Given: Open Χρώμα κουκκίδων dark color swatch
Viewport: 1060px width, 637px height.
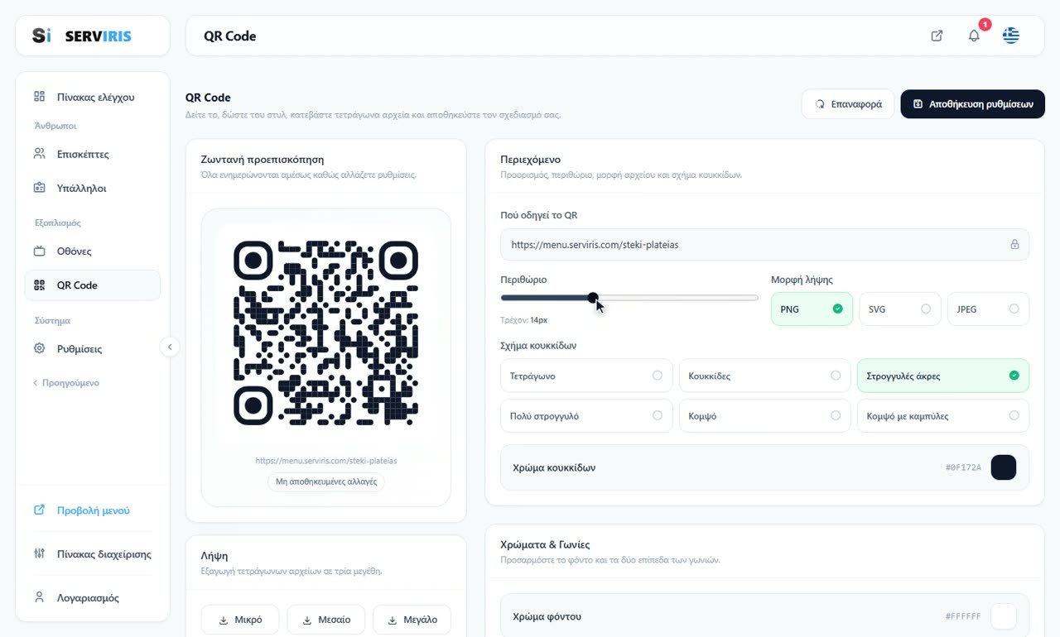Looking at the screenshot, I should click(x=1004, y=467).
